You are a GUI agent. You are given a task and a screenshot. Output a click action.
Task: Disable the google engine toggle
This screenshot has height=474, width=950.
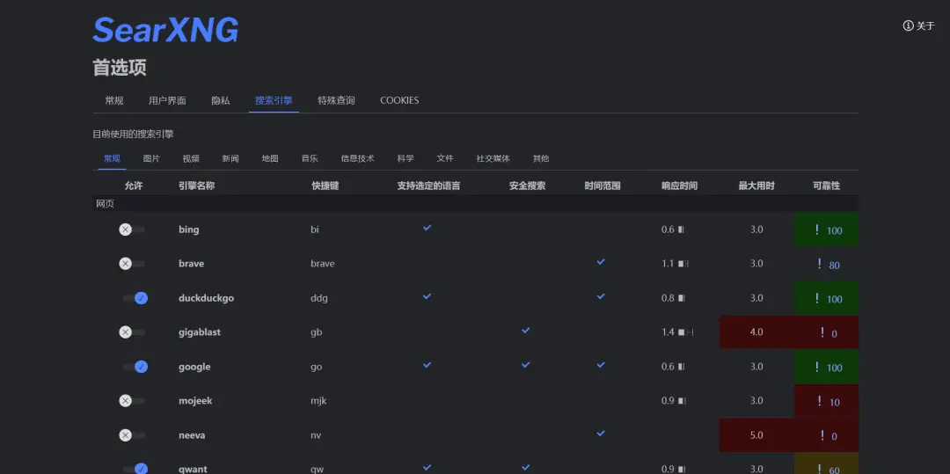pyautogui.click(x=135, y=366)
